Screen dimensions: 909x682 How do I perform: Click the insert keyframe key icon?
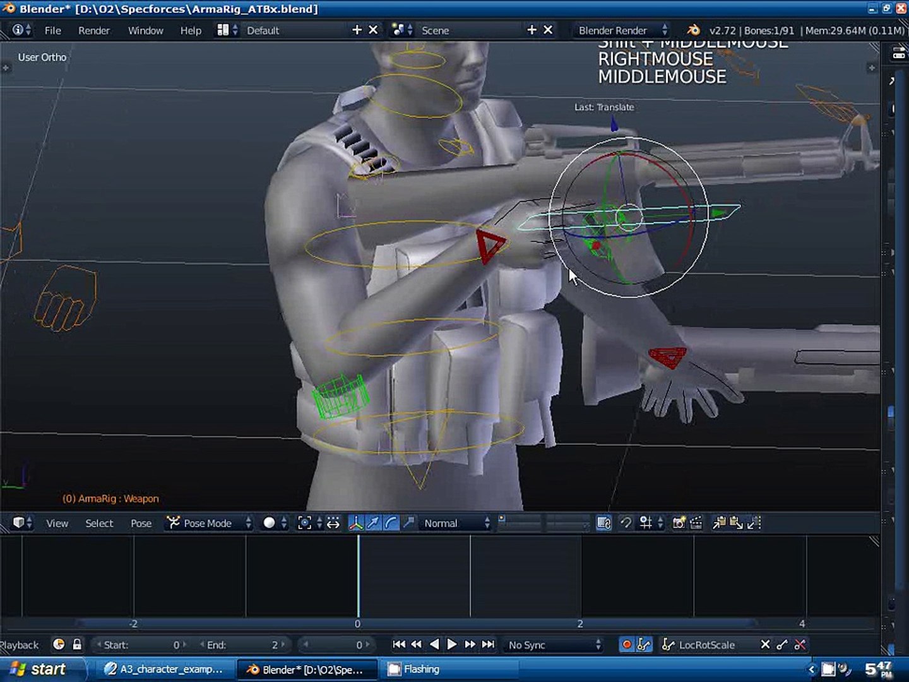click(782, 645)
